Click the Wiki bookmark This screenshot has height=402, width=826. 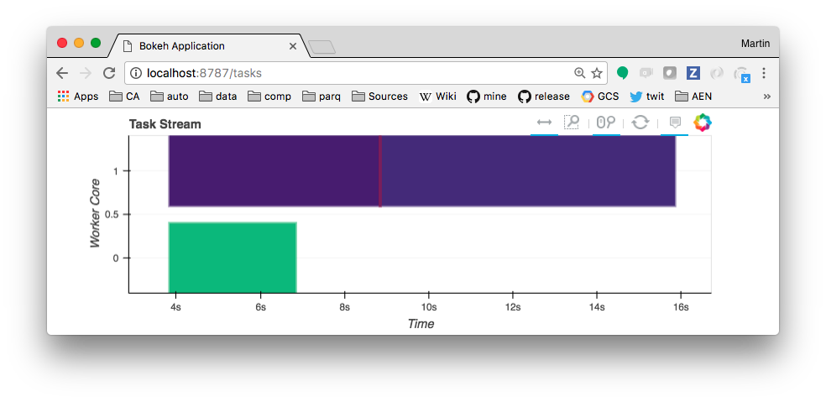click(437, 97)
